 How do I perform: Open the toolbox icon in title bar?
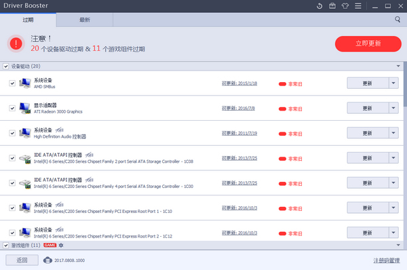tap(332, 5)
